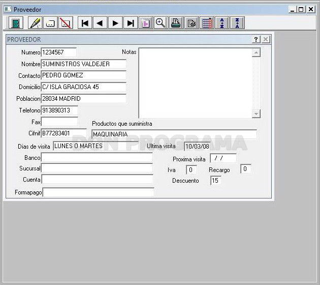Image resolution: width=320 pixels, height=285 pixels.
Task: Click the exit door icon in toolbar
Action: click(x=16, y=23)
